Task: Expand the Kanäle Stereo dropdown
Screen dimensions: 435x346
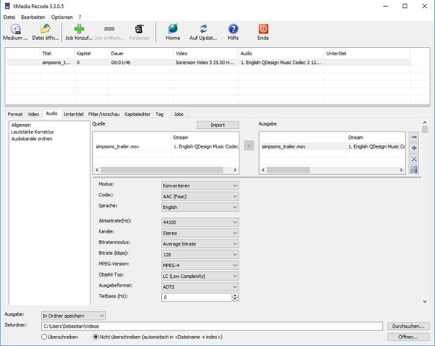Action: point(200,233)
